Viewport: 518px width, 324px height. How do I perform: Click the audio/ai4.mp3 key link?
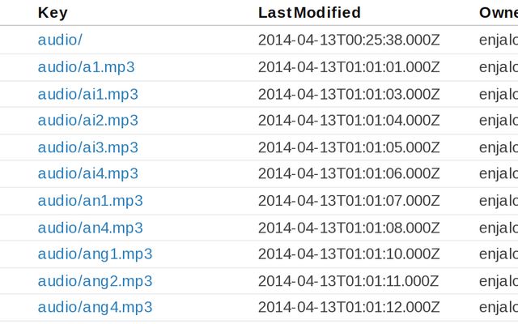coord(87,174)
